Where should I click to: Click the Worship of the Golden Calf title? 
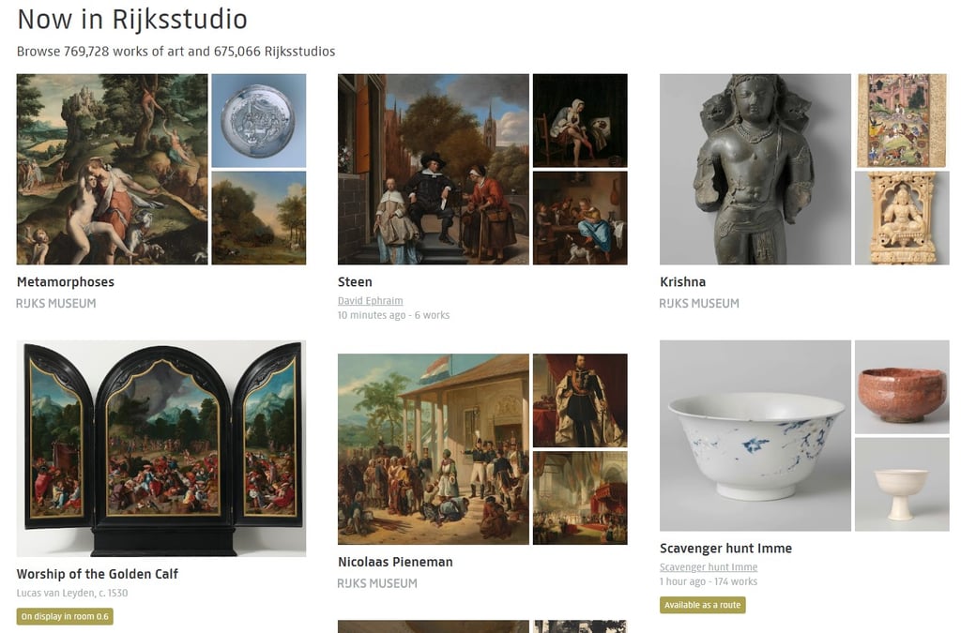(98, 574)
